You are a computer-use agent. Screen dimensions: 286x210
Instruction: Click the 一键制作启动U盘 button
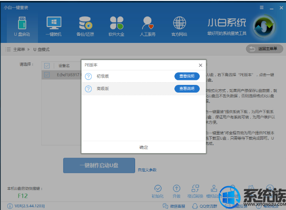[x=99, y=165]
